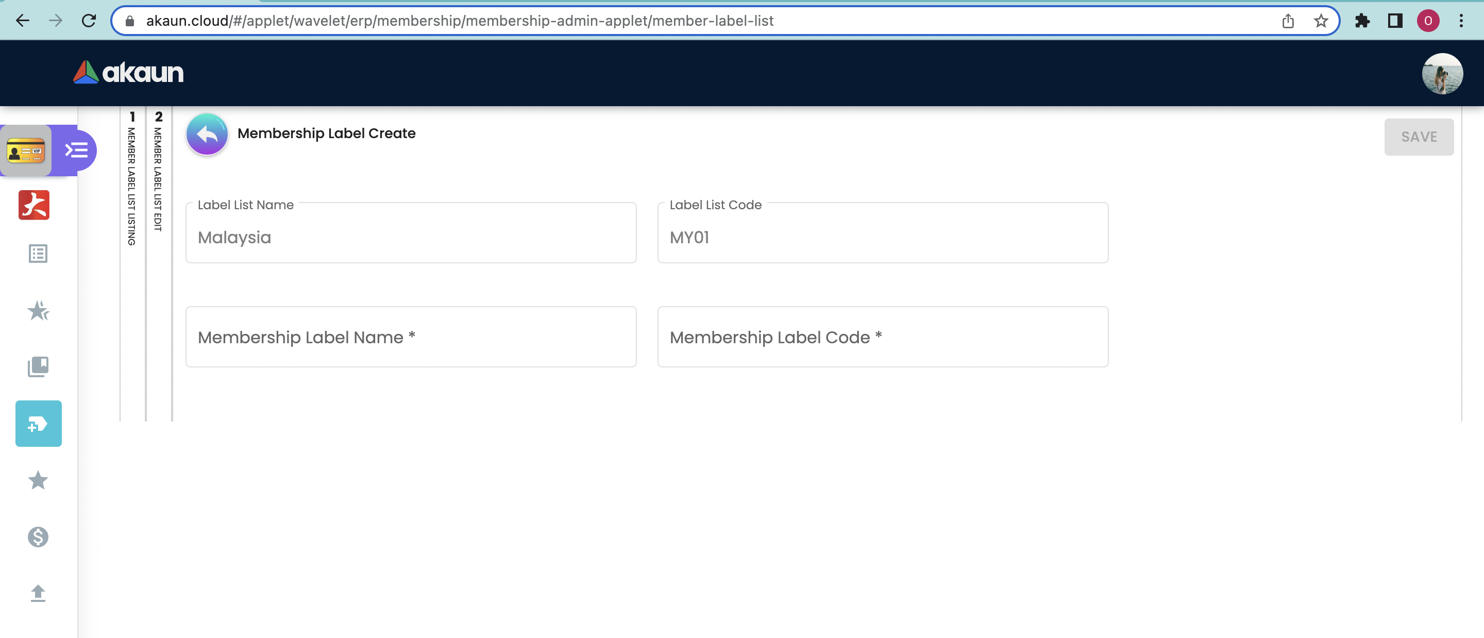Open the dollar coin sidebar icon
The height and width of the screenshot is (638, 1484).
pos(38,536)
